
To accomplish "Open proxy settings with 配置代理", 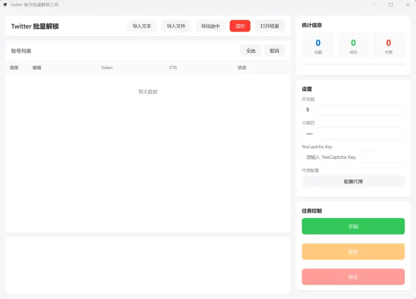I will 353,182.
